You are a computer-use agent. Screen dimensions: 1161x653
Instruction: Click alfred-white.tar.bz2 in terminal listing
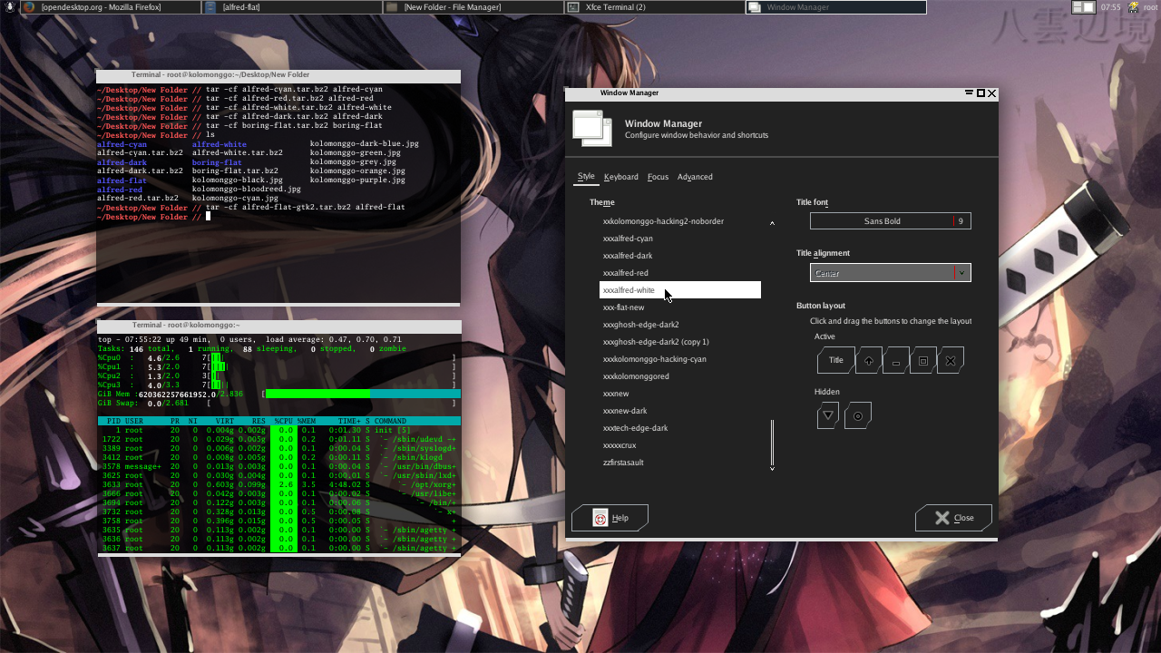click(238, 153)
